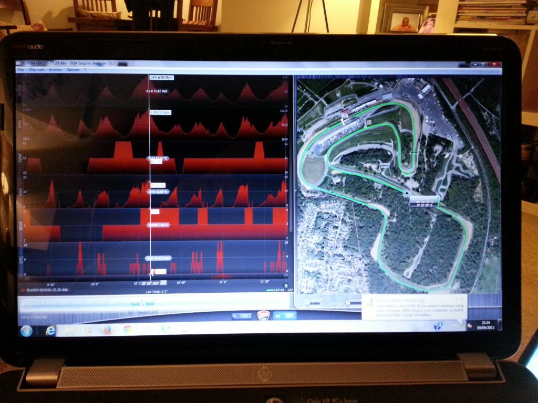Viewport: 538px width, 403px height.
Task: Select the GAS channel label
Action: tap(20, 192)
